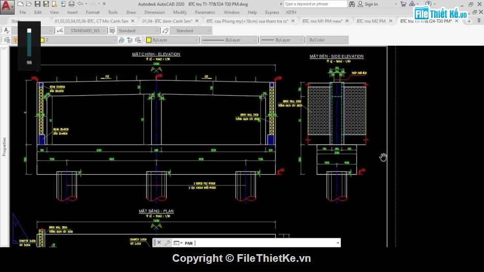Screen dimensions: 484x272
Task: Click the Make Object's Layer Current icon
Action: (x=121, y=40)
